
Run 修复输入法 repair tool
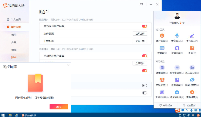pyautogui.click(x=177, y=94)
